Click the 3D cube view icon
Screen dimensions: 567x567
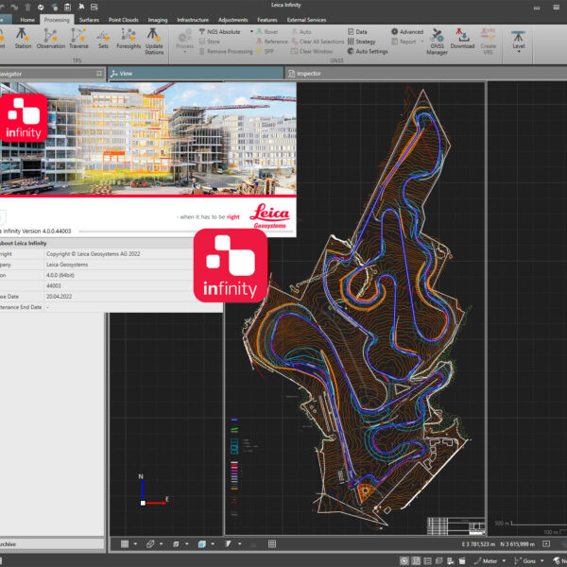click(x=202, y=544)
